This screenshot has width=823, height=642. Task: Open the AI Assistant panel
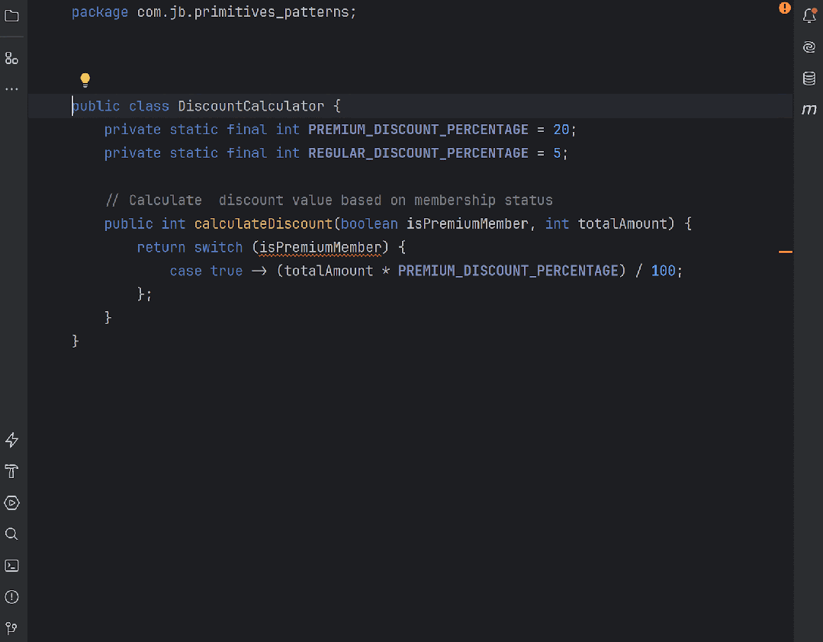pos(809,47)
